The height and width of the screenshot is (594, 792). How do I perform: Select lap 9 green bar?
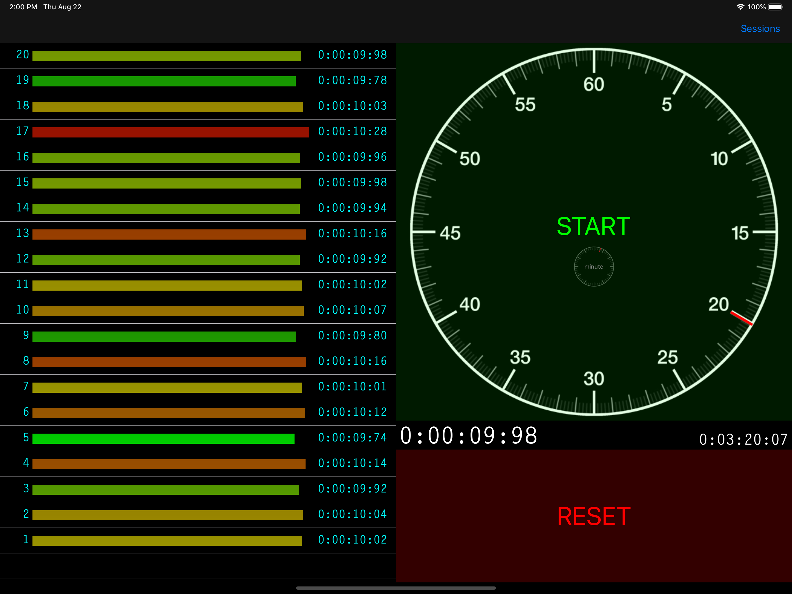(x=164, y=336)
